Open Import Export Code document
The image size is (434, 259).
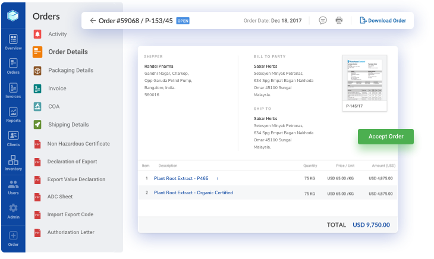tap(70, 214)
